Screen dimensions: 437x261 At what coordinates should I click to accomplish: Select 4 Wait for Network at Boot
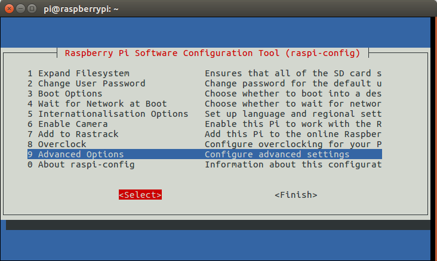pos(97,104)
